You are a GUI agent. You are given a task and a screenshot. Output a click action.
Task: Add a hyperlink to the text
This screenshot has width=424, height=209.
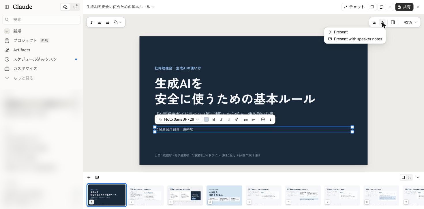point(236,120)
